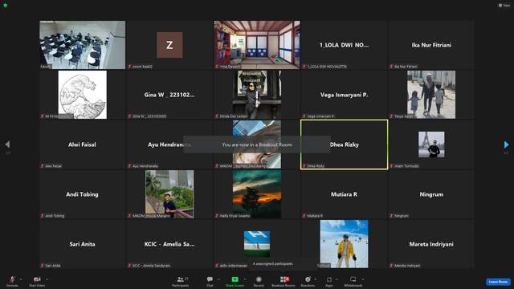
Task: Select Dhea Rizky's highlighted video tile
Action: tap(345, 144)
